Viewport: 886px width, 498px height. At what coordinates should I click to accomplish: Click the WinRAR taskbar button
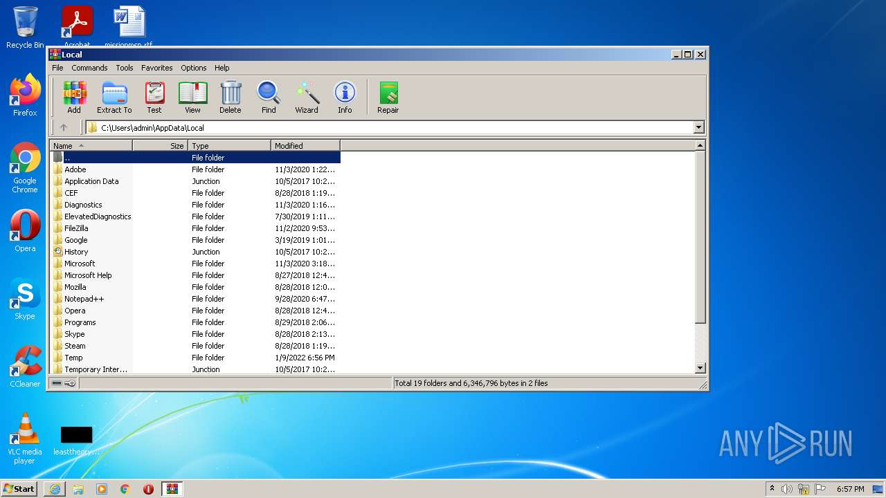172,489
